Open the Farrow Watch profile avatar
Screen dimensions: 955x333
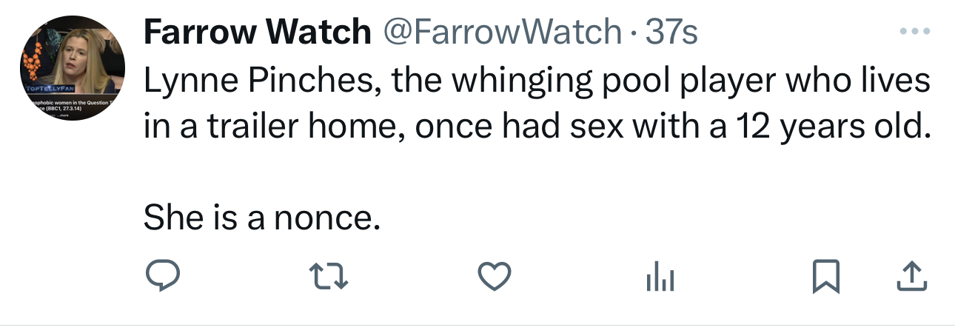[71, 68]
